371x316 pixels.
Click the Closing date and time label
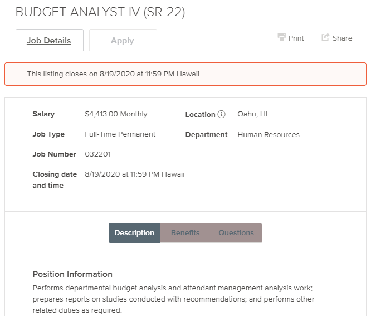pos(55,180)
